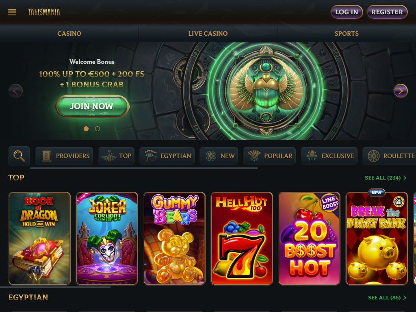416x312 pixels.
Task: Open the Providers scroll category
Action: point(64,156)
